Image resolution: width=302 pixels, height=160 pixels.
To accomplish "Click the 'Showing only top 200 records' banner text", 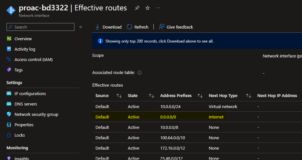I will [x=159, y=41].
